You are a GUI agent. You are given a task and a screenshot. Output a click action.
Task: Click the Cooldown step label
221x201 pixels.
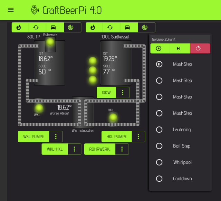point(182,179)
